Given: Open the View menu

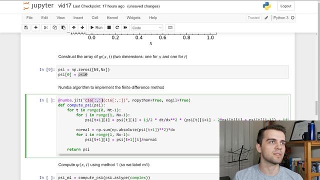Looking at the screenshot, I should [60, 18].
